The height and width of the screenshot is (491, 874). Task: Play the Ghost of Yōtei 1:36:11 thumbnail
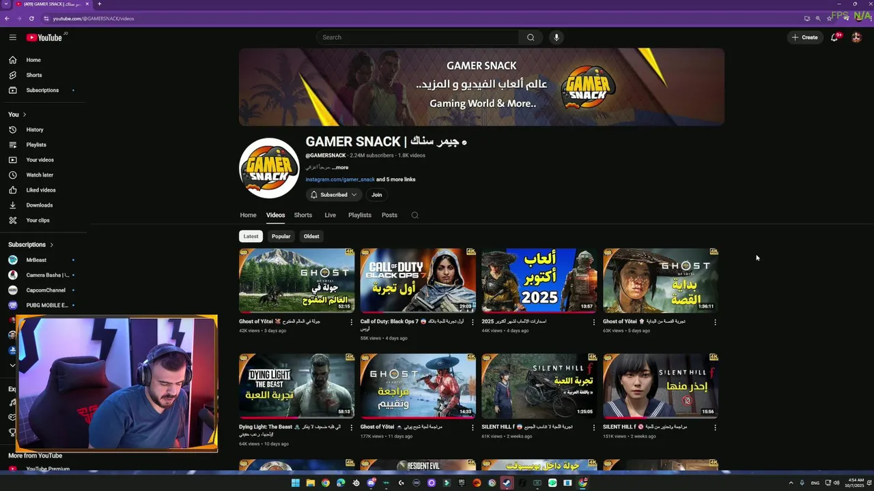[x=660, y=280]
